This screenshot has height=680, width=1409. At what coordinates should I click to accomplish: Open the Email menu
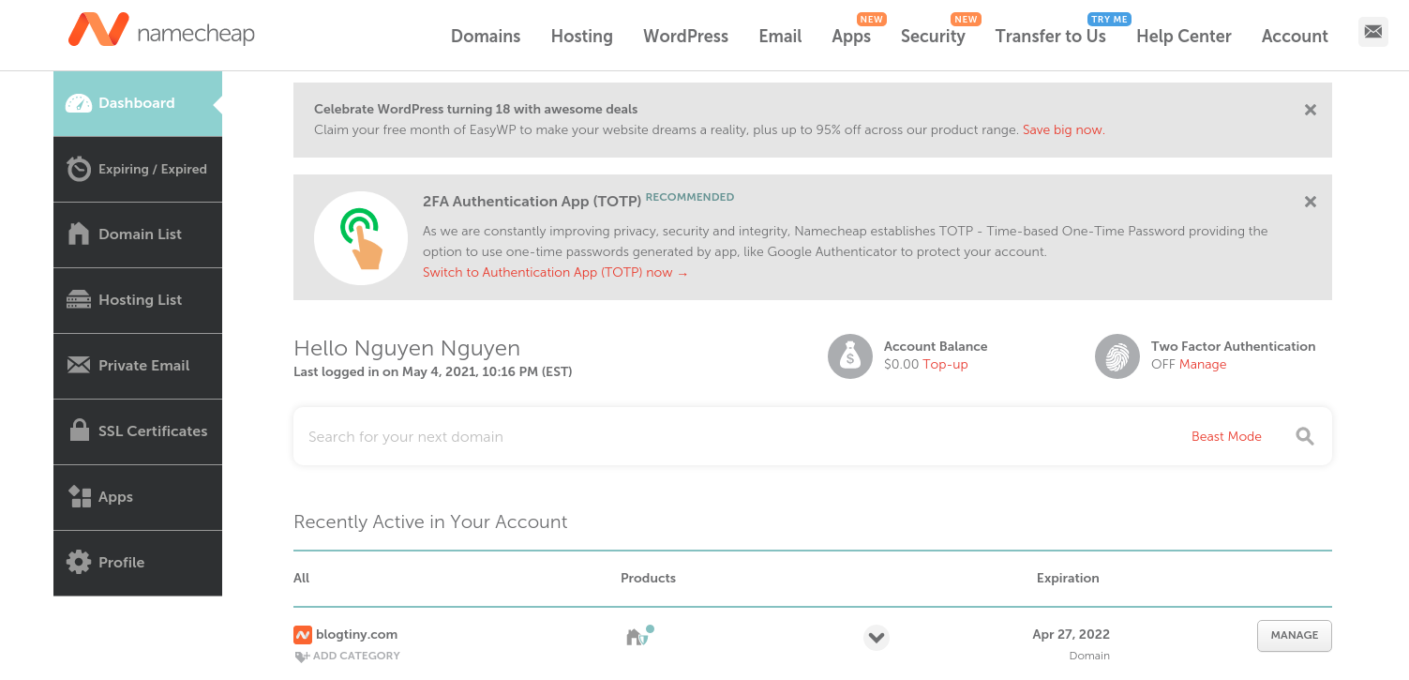pyautogui.click(x=780, y=36)
